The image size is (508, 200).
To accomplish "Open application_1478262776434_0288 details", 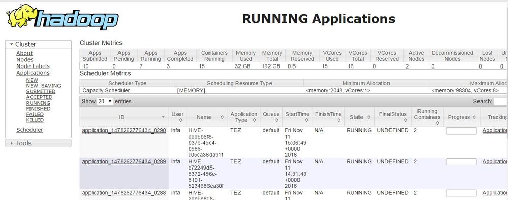I will point(124,193).
